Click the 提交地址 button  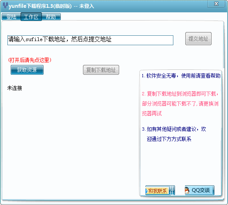point(198,39)
